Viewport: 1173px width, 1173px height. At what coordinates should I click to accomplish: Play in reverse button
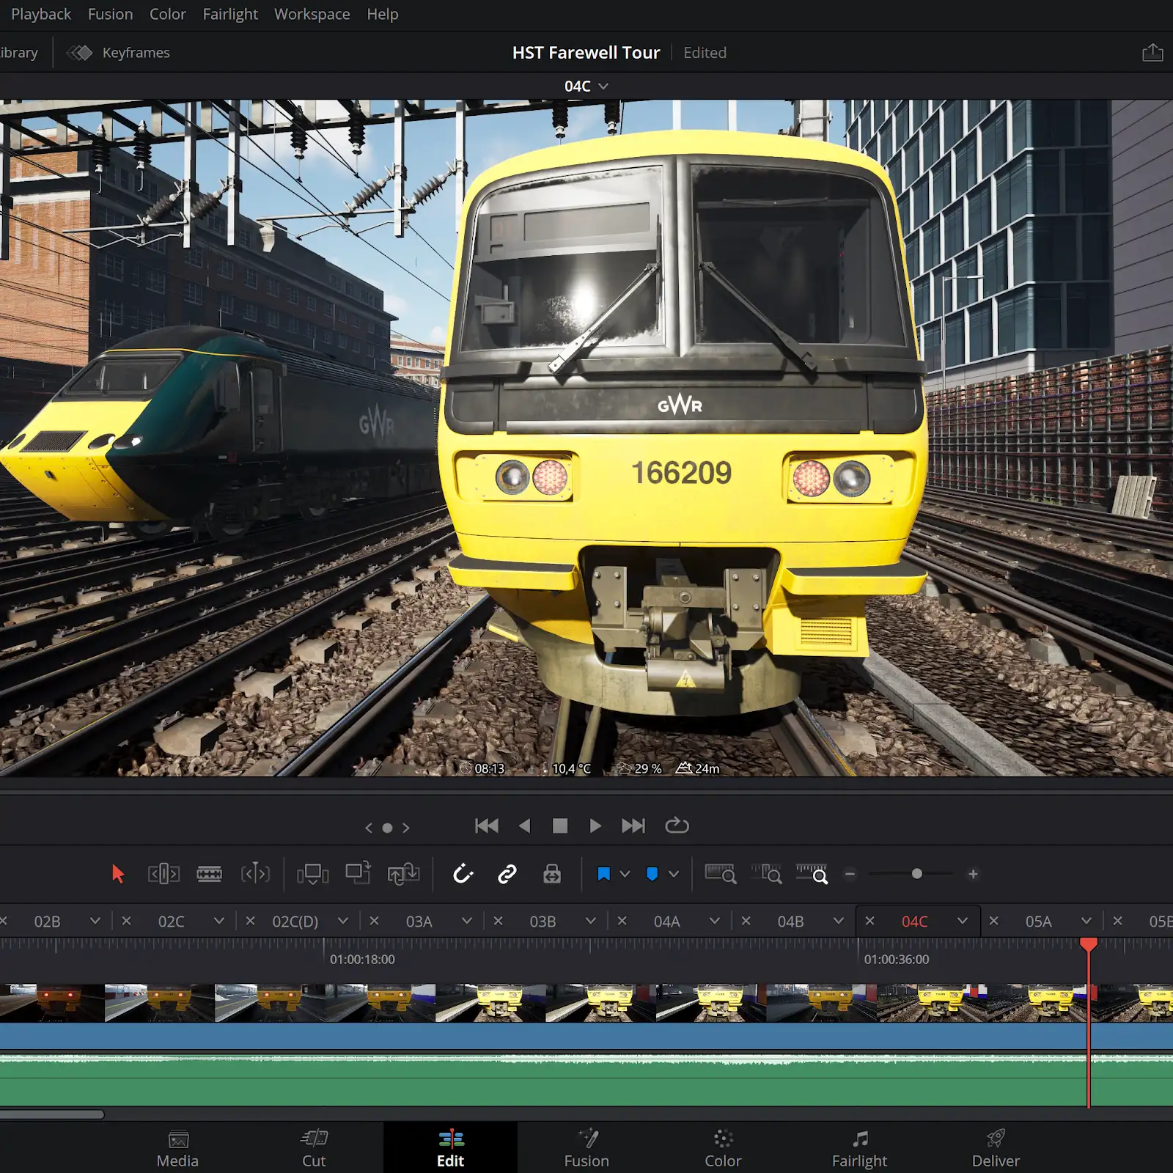tap(524, 826)
